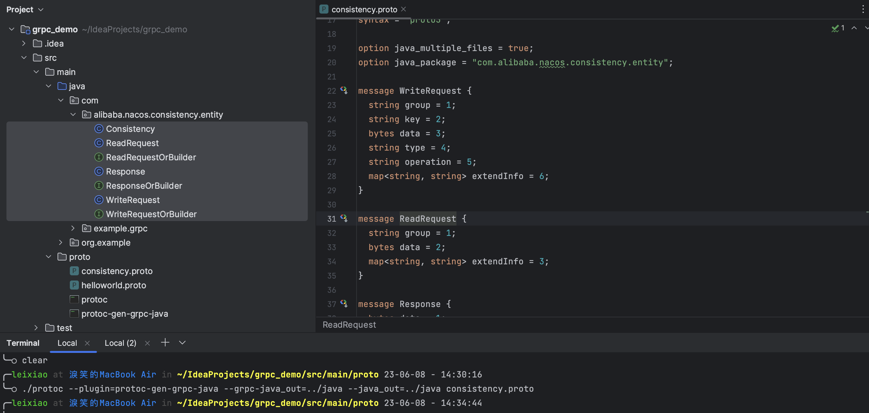Expand the example.grpc package

(73, 228)
